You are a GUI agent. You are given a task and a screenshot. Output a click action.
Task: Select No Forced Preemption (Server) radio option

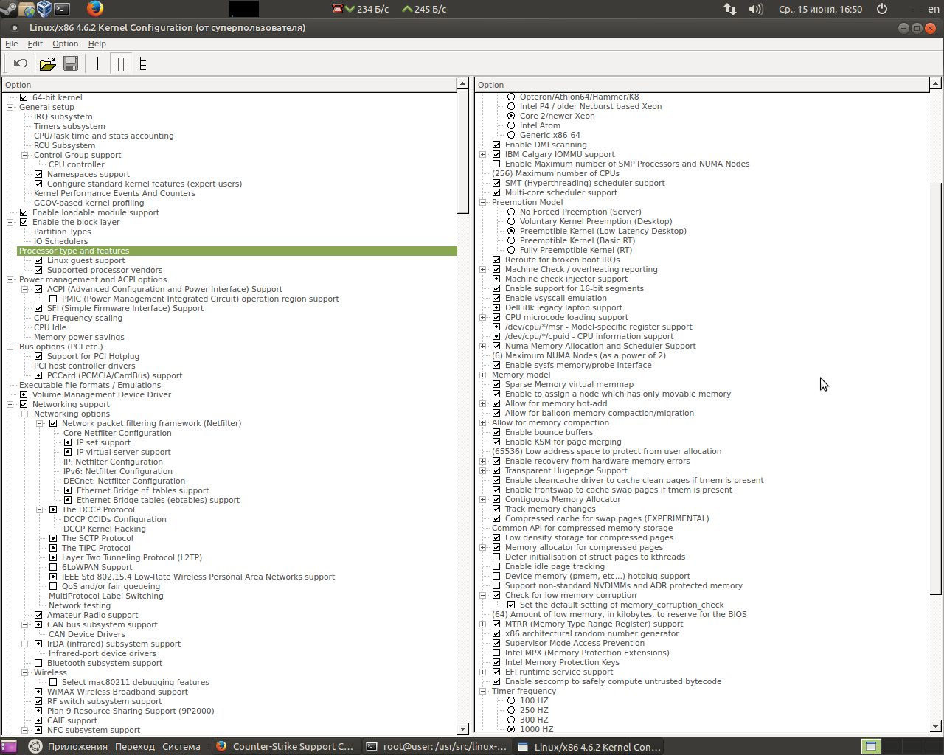tap(511, 212)
